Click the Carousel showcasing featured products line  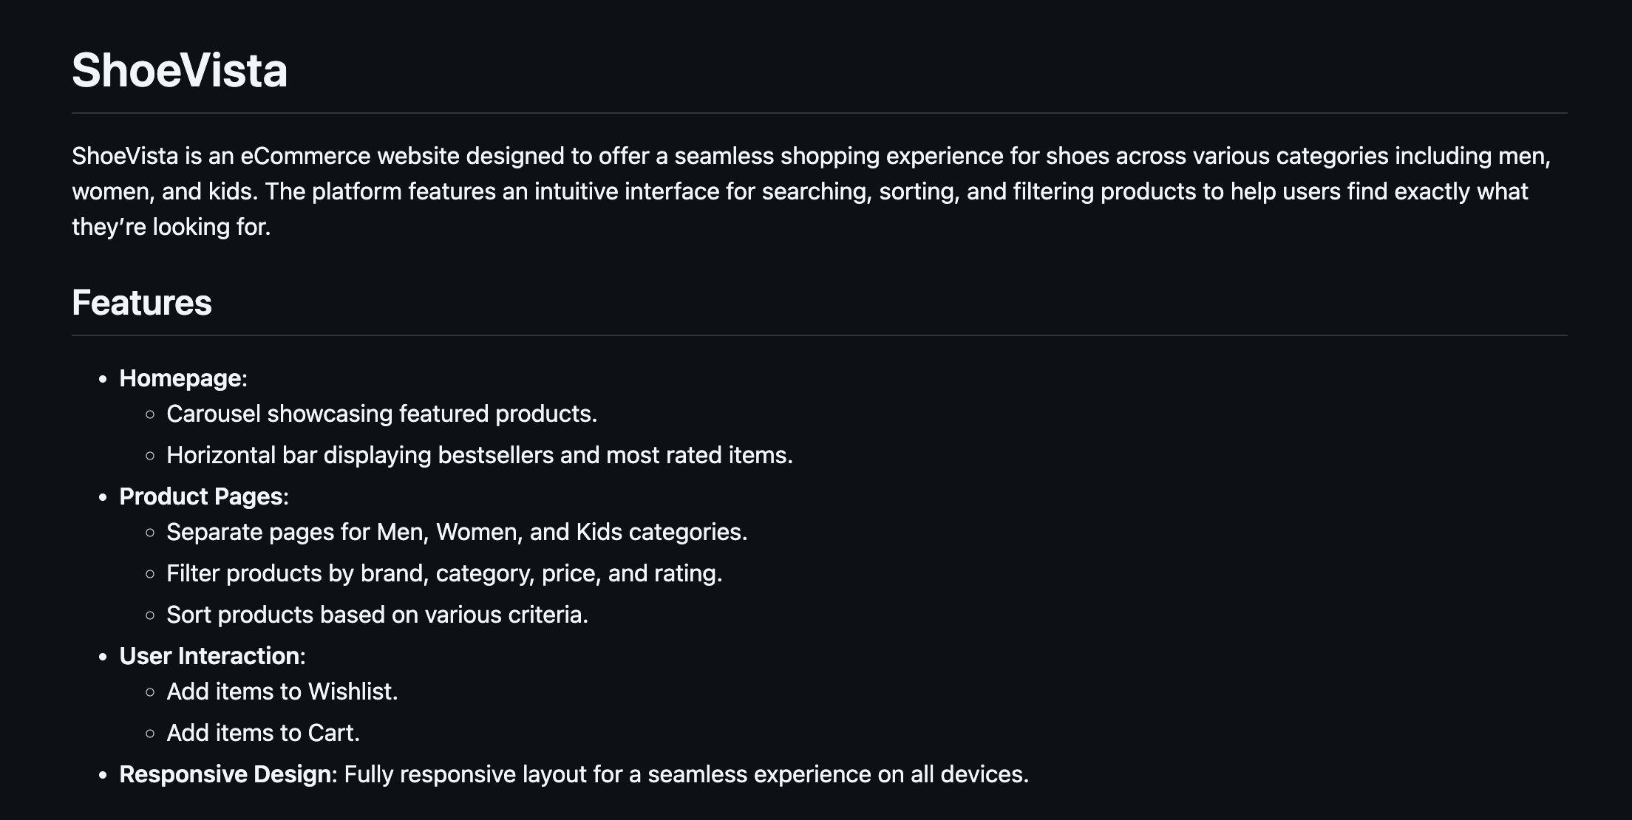click(x=381, y=414)
